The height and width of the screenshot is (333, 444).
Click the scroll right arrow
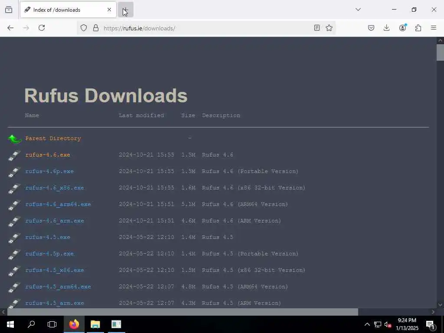click(x=433, y=312)
